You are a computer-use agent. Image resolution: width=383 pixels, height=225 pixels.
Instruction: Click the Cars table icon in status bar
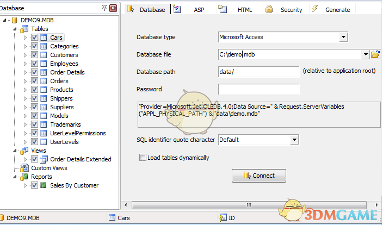click(112, 218)
